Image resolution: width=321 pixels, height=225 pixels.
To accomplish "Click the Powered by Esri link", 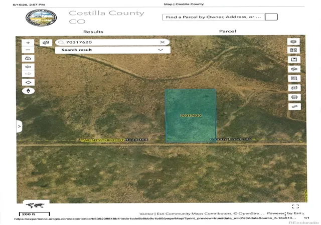I will tap(284, 213).
